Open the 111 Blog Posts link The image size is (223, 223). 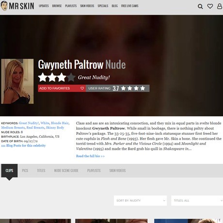pos(23,145)
